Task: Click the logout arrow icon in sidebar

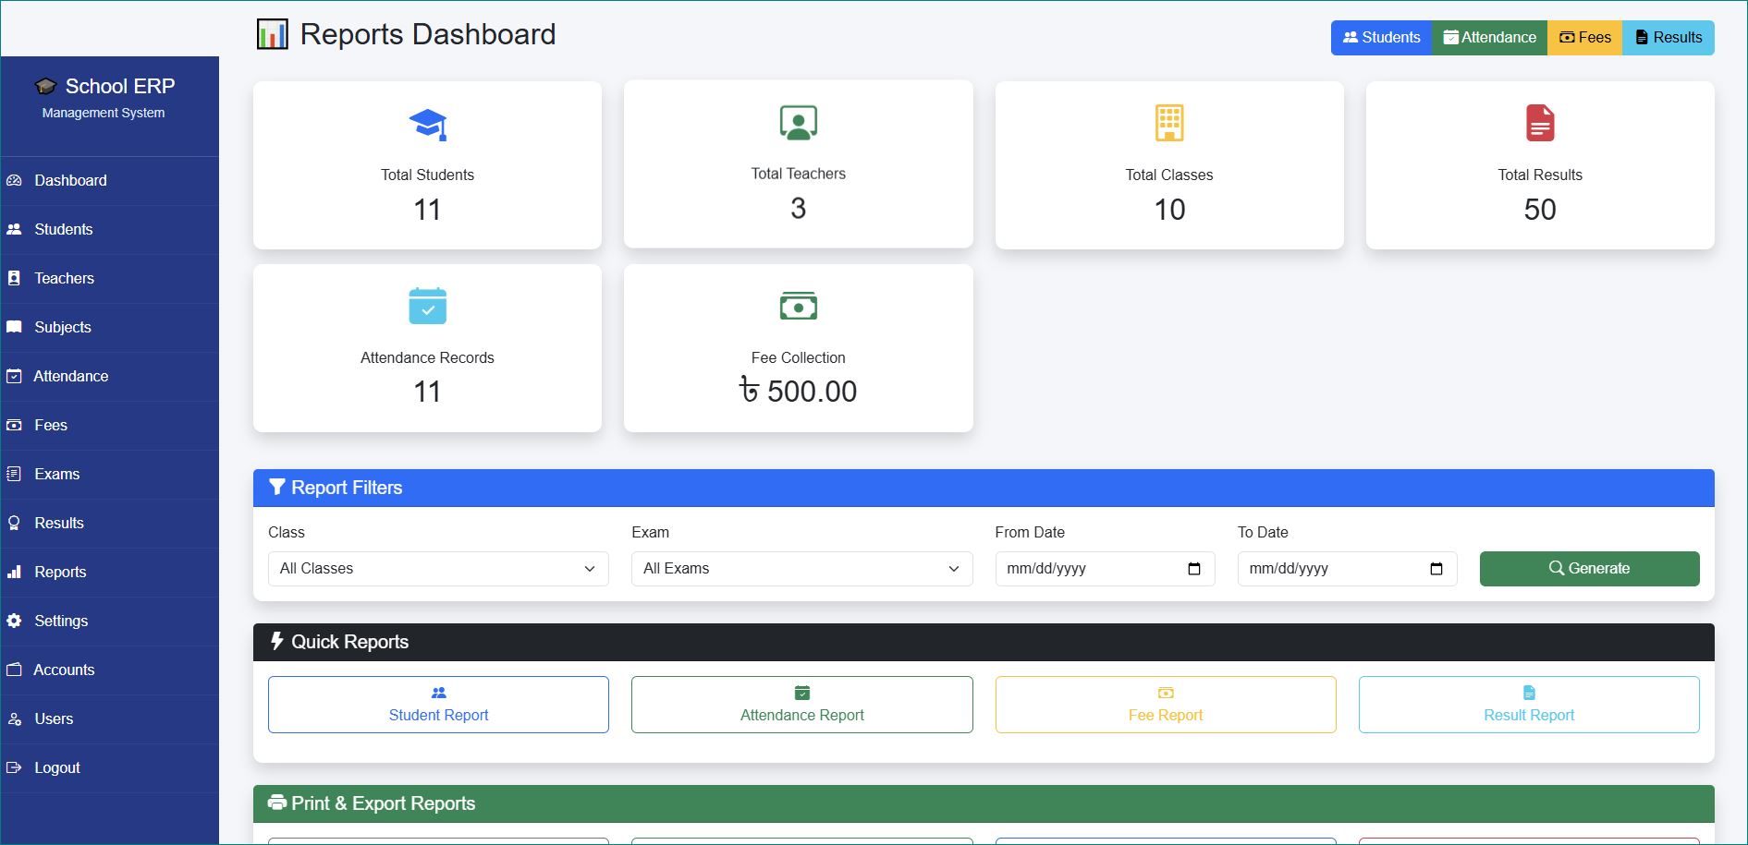Action: (14, 767)
